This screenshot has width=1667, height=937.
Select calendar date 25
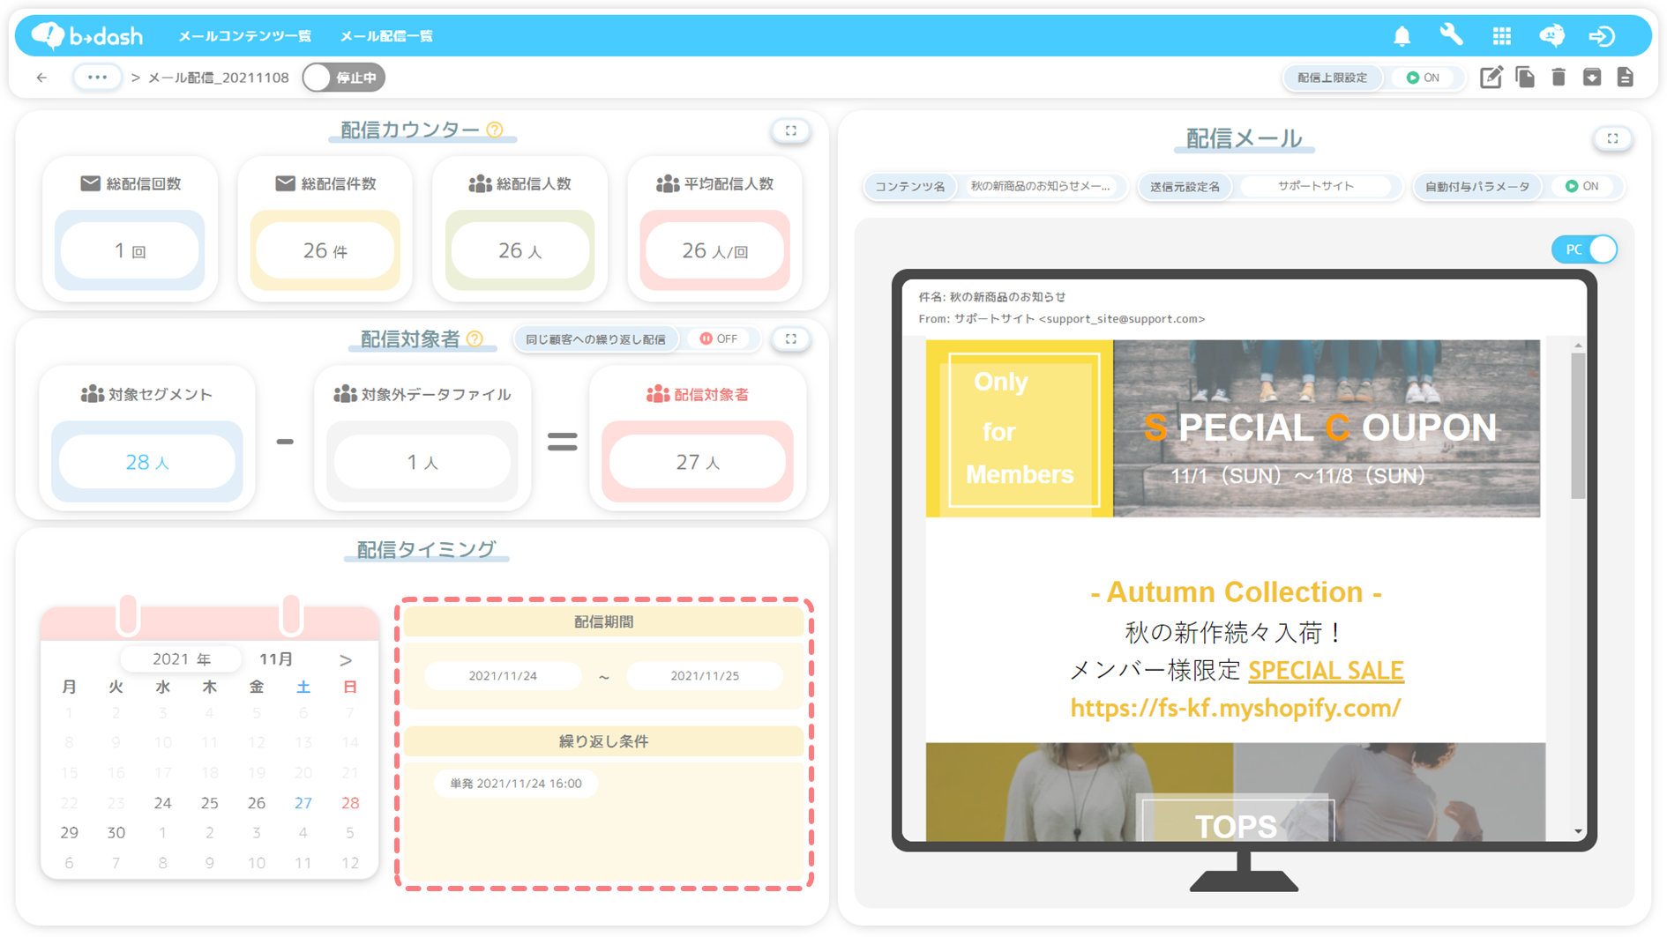[x=209, y=803]
